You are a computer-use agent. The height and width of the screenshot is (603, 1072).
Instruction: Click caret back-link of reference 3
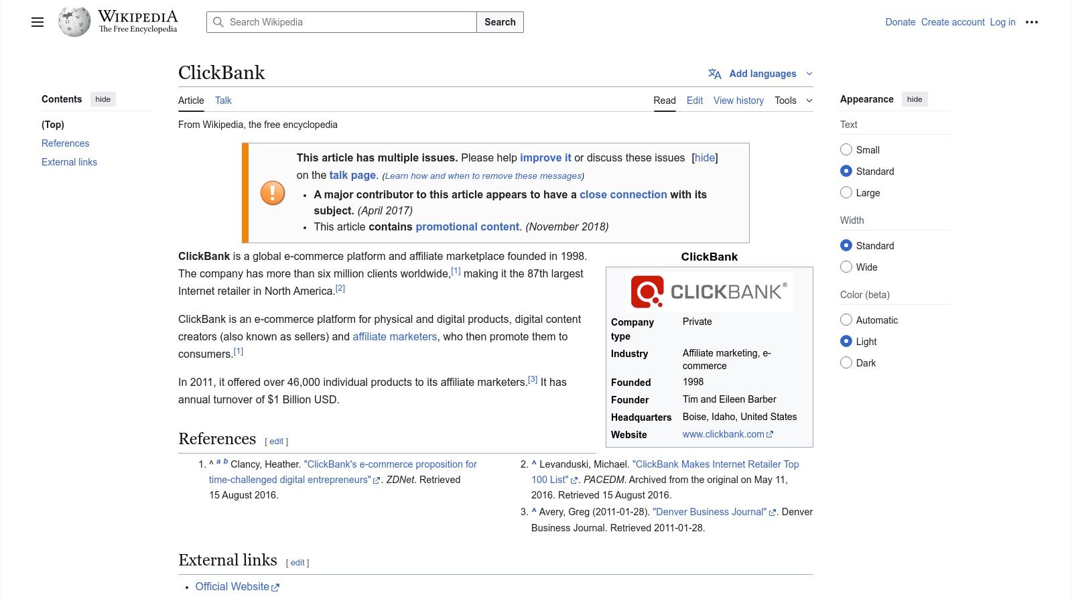tap(534, 511)
